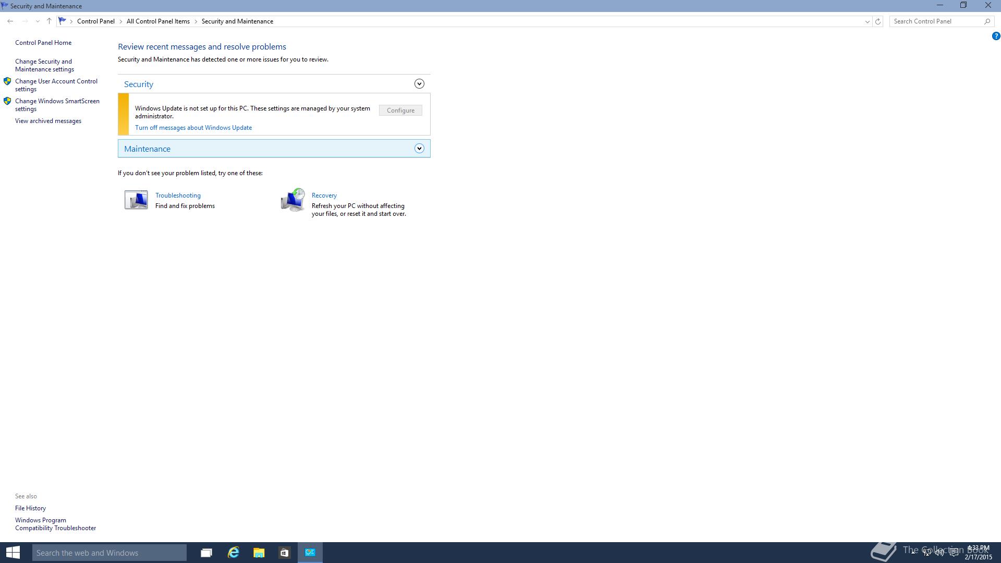Expand the Maintenance section chevron

(x=419, y=149)
